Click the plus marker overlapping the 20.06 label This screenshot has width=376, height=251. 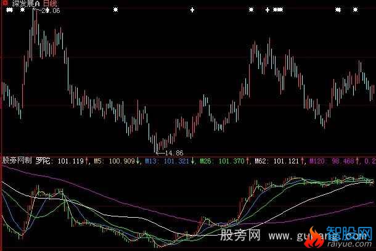click(x=47, y=10)
